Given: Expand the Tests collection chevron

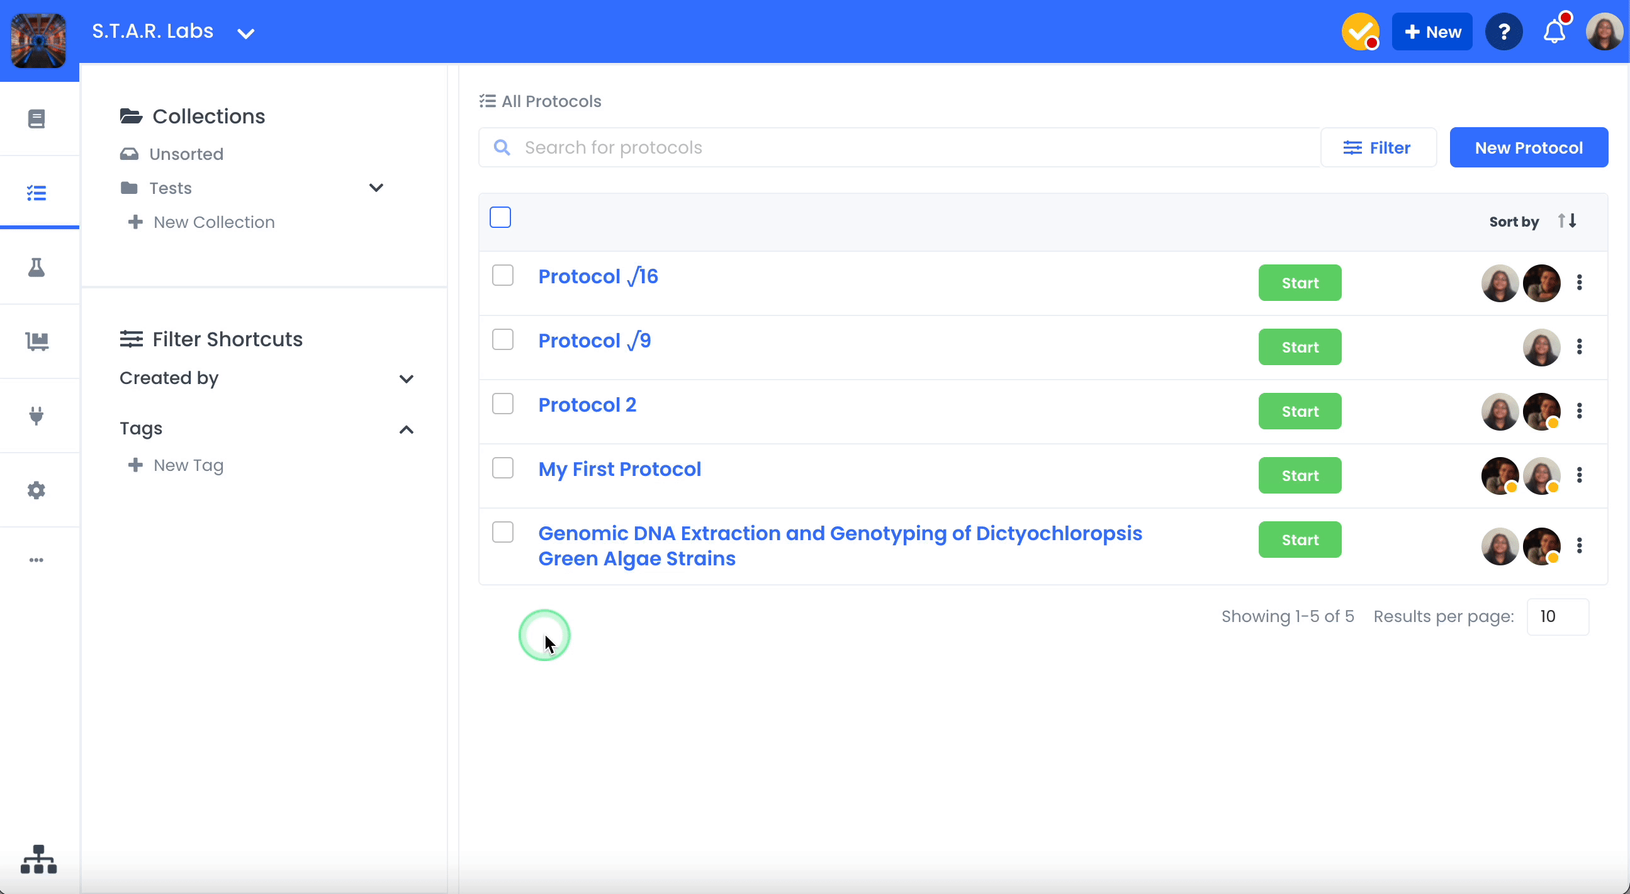Looking at the screenshot, I should click(x=376, y=188).
